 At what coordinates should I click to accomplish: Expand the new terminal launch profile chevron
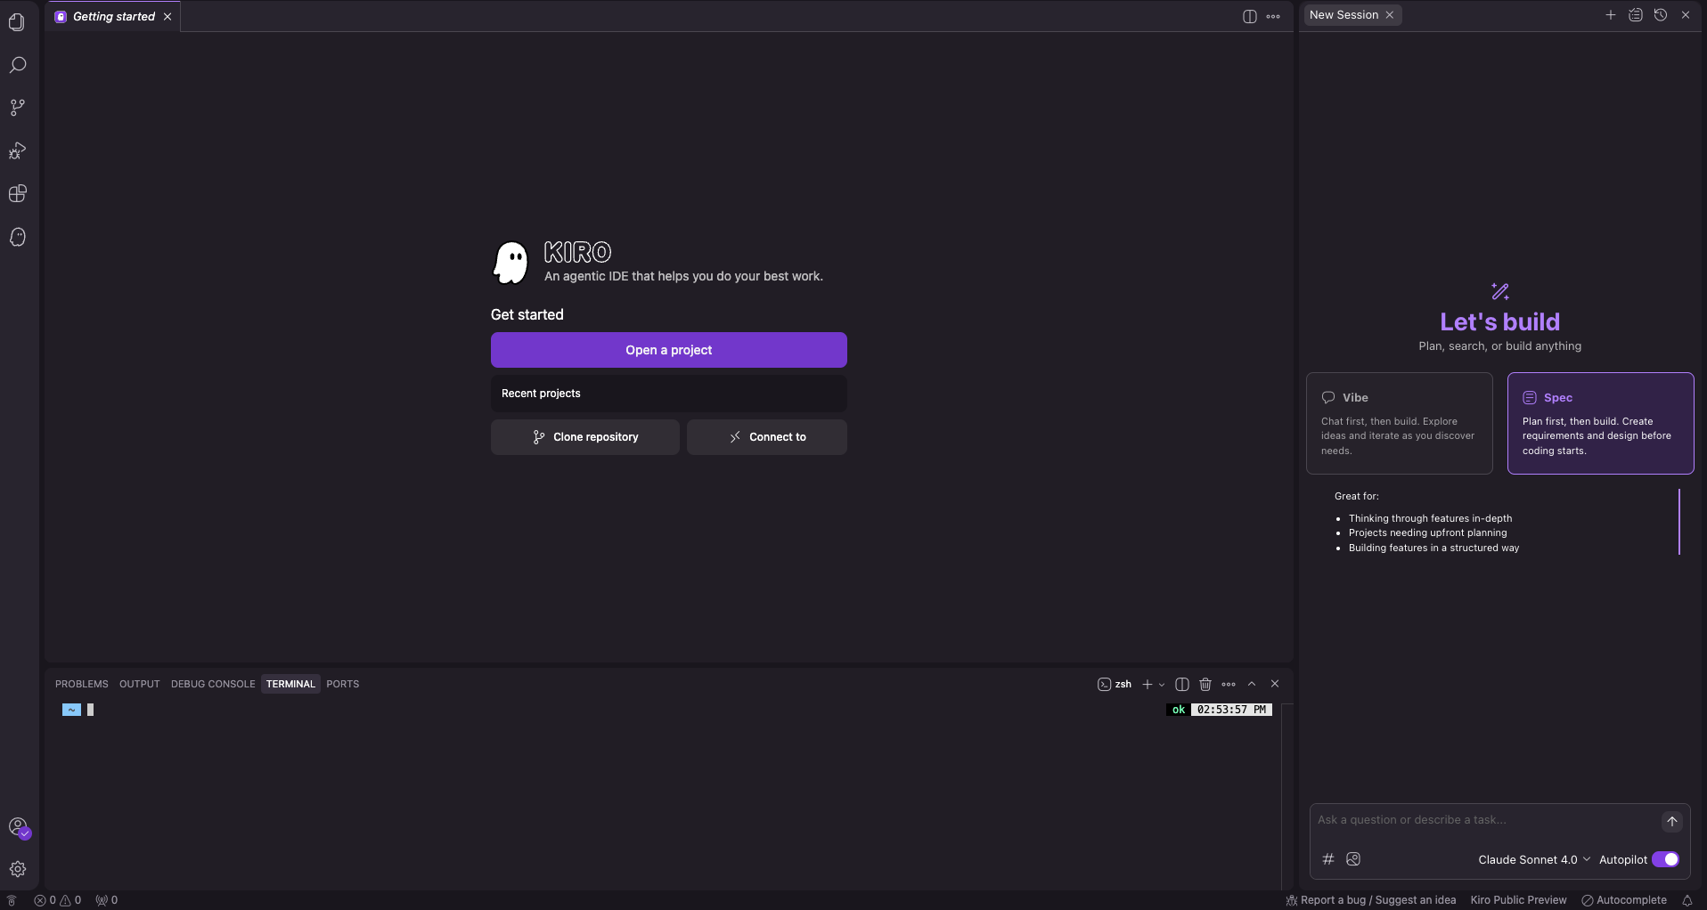(x=1162, y=685)
